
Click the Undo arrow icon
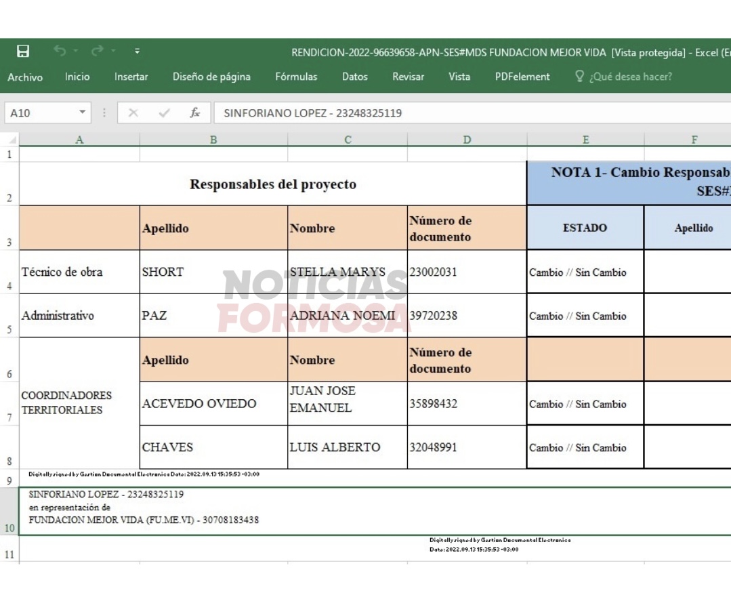(x=60, y=50)
